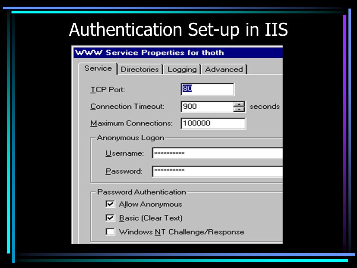Click the 'Maximum Connections:' label
The height and width of the screenshot is (268, 357).
[131, 123]
